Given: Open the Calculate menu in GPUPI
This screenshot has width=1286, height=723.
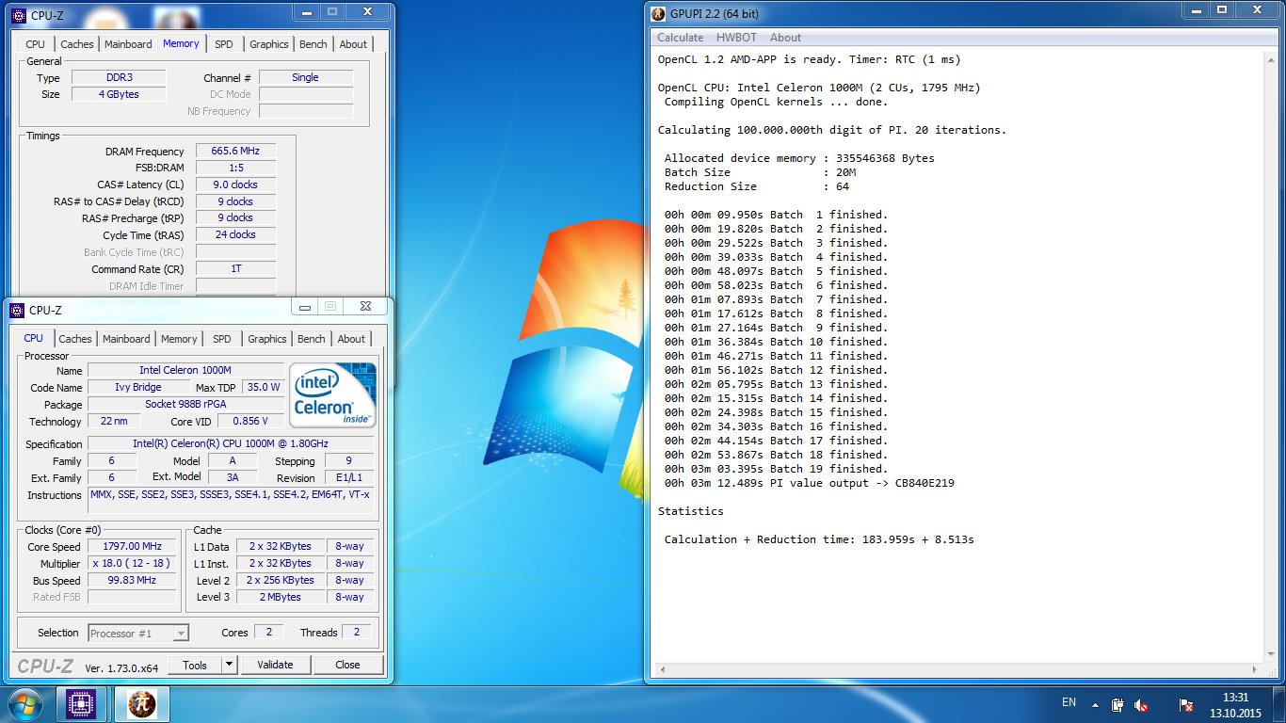Looking at the screenshot, I should pyautogui.click(x=680, y=38).
